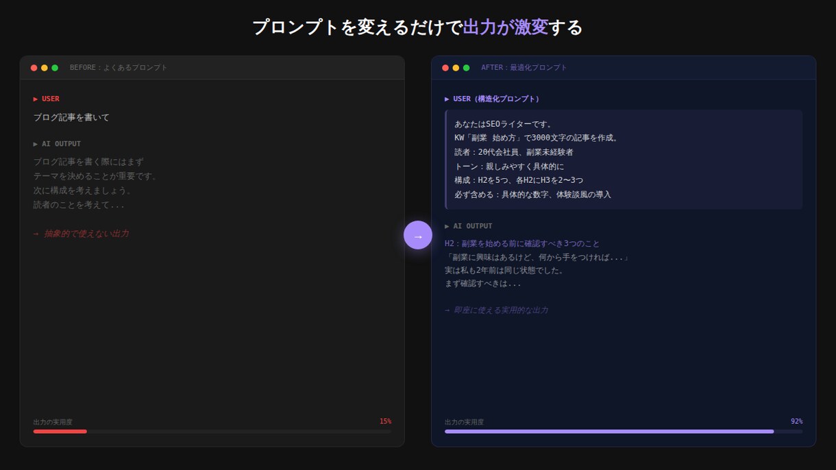Click green dot in AFTER window

466,68
